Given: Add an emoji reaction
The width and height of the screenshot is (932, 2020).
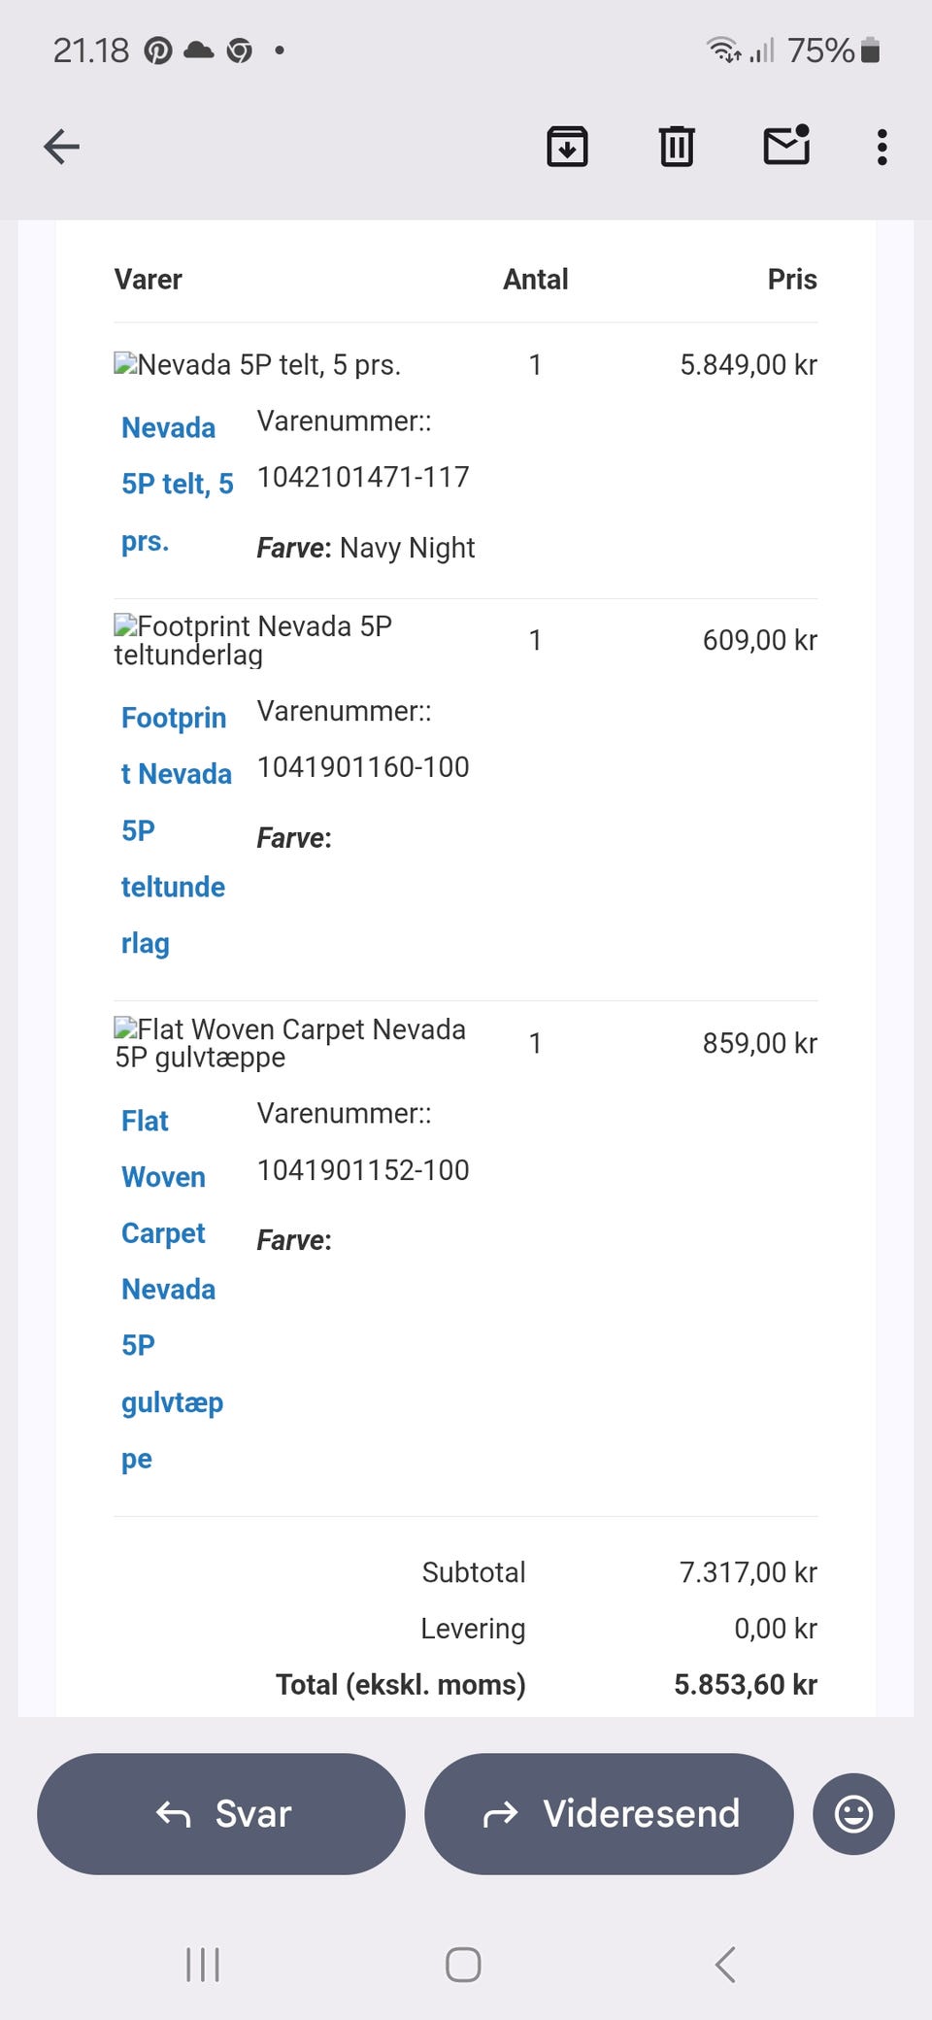Looking at the screenshot, I should click(853, 1813).
